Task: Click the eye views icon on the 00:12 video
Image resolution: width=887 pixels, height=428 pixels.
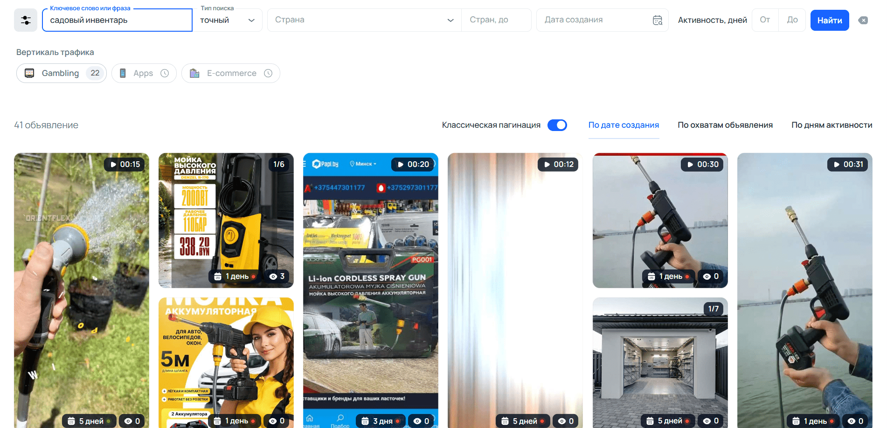Action: tap(562, 421)
